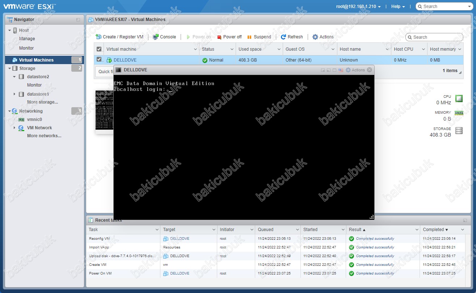Click the disabled Power on button
This screenshot has width=476, height=293.
pos(198,37)
